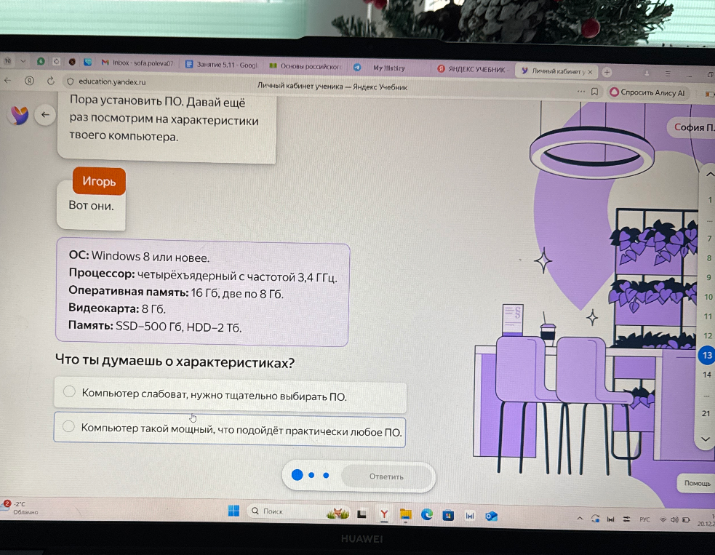
Task: Open a new browser tab
Action: tap(607, 72)
